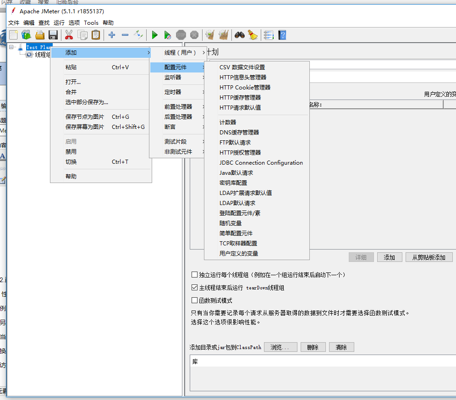Viewport: 456px width, 400px height.
Task: Click the Shutdown test icon
Action: click(x=194, y=35)
